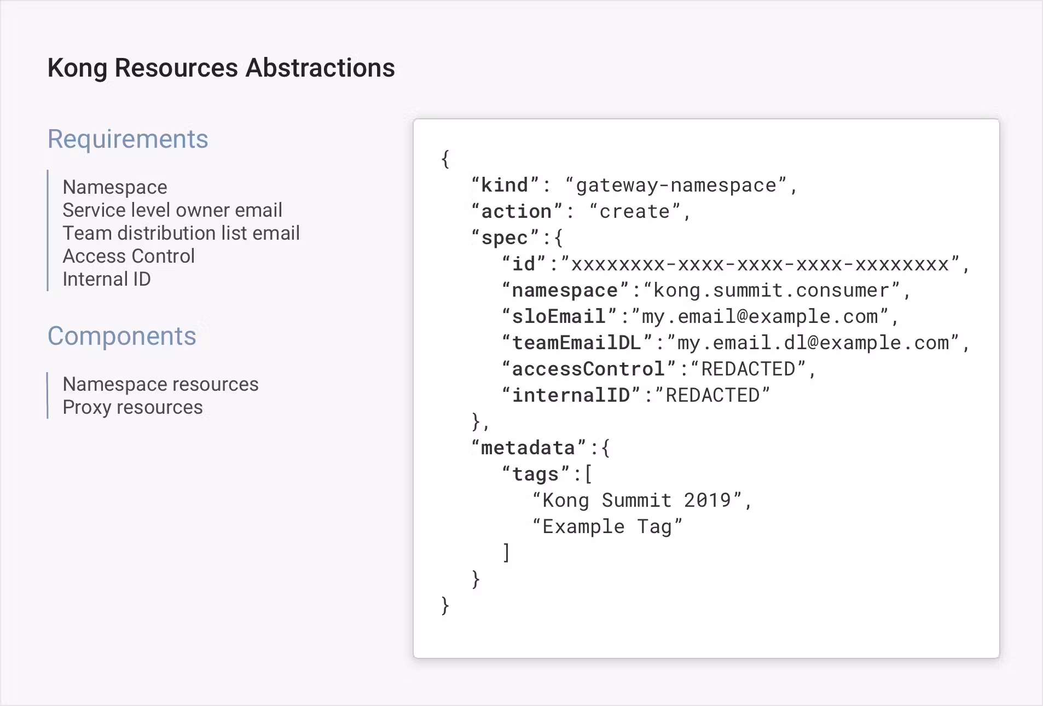The image size is (1043, 706).
Task: Select Proxy resources under Components
Action: (132, 407)
